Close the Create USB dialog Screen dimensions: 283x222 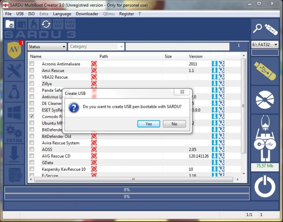(182, 92)
